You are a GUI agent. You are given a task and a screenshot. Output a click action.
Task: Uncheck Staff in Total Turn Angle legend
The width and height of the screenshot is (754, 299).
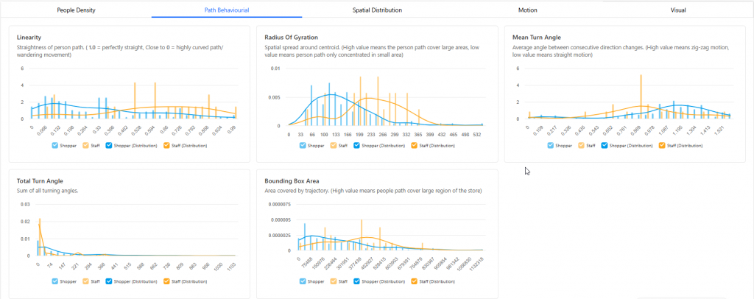click(x=88, y=281)
